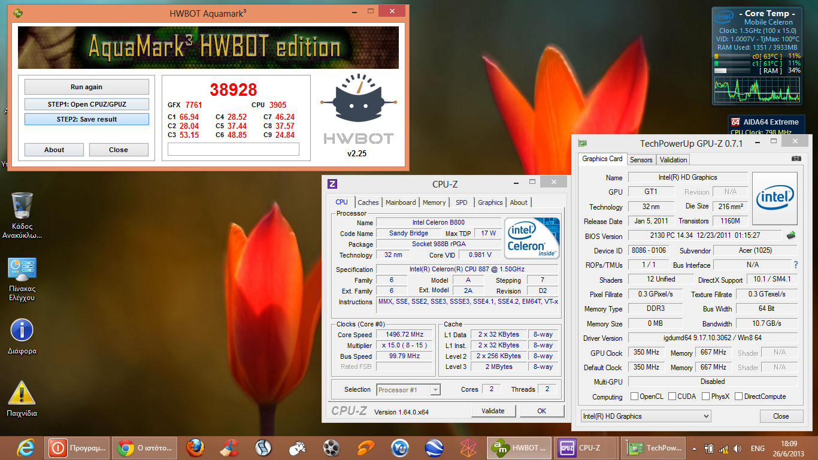Image resolution: width=818 pixels, height=460 pixels.
Task: Switch to the About tab in CPU-Z
Action: (519, 202)
